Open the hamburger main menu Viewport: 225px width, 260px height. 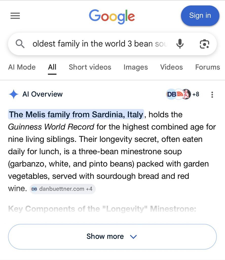coord(15,16)
